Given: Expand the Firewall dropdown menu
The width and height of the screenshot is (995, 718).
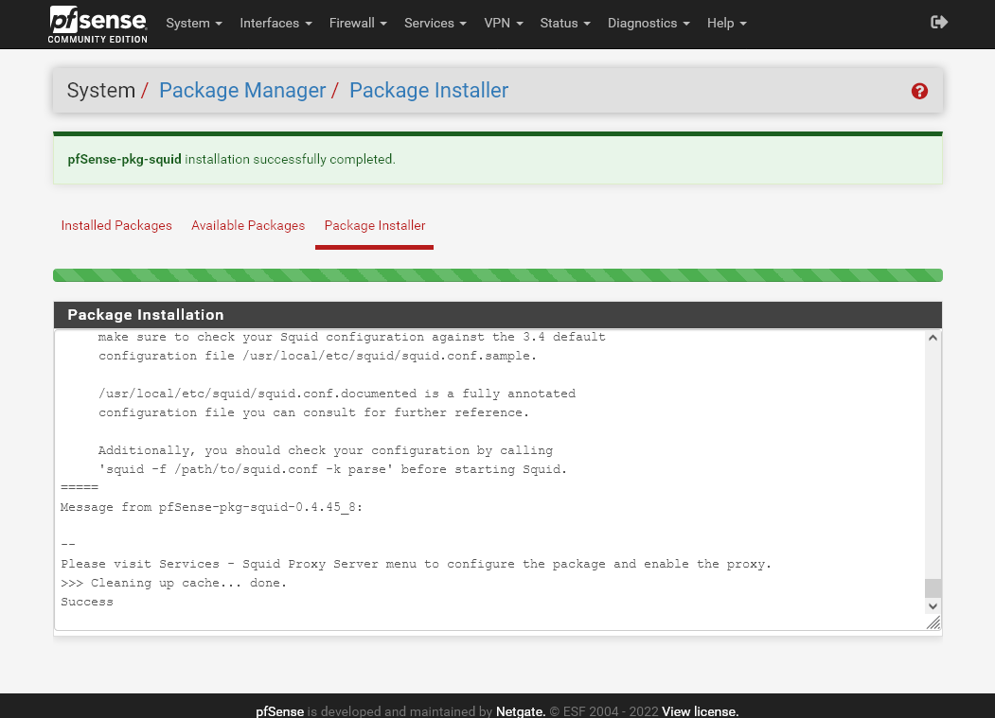Looking at the screenshot, I should coord(358,23).
